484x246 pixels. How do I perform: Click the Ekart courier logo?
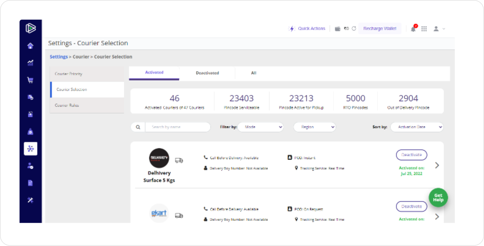click(159, 213)
